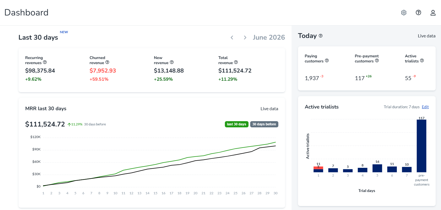Click the 'Live data' label in MRR card
Viewport: 441px width, 210px height.
pos(269,109)
